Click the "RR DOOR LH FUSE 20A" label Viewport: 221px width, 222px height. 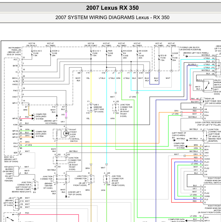[x=143, y=54]
